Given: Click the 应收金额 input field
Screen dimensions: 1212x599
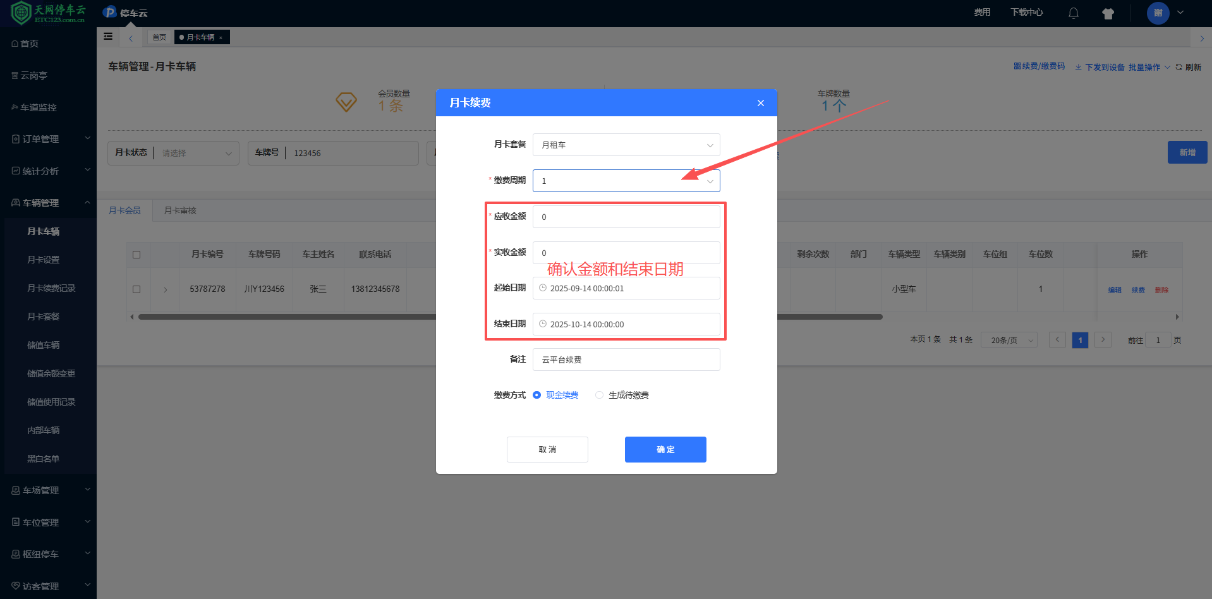Looking at the screenshot, I should (626, 217).
